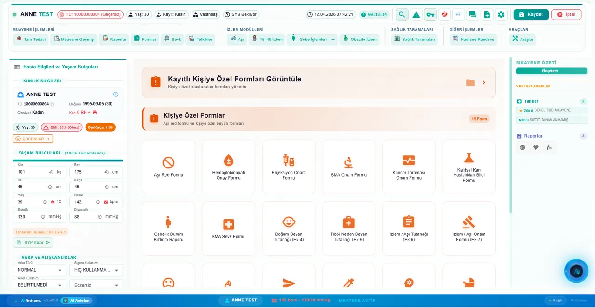Open the Alkol Kullanımı dropdown
Screen dimensions: 595x308
(x=40, y=285)
